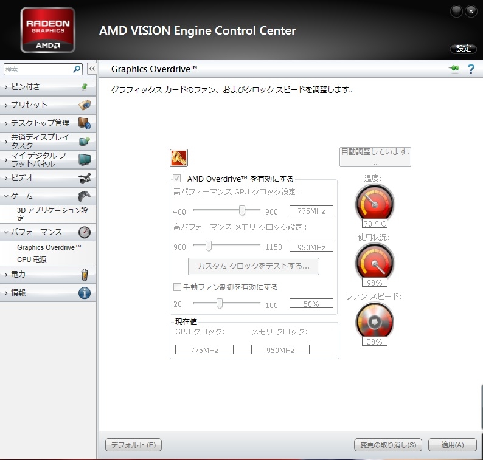This screenshot has height=460, width=483.
Task: Click the 情報 info icon
Action: click(x=85, y=293)
